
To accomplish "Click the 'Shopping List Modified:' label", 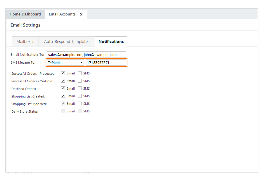I will (x=29, y=104).
